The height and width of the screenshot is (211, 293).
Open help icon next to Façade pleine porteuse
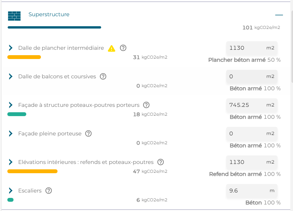(88, 133)
